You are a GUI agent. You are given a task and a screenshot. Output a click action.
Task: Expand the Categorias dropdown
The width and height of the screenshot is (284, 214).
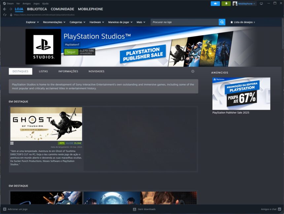coord(77,22)
